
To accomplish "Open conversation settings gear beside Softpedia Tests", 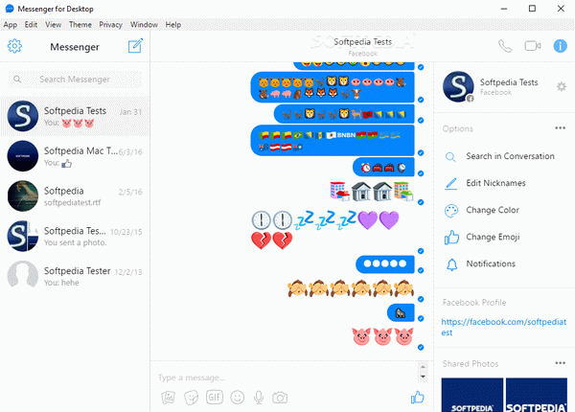I will click(561, 87).
